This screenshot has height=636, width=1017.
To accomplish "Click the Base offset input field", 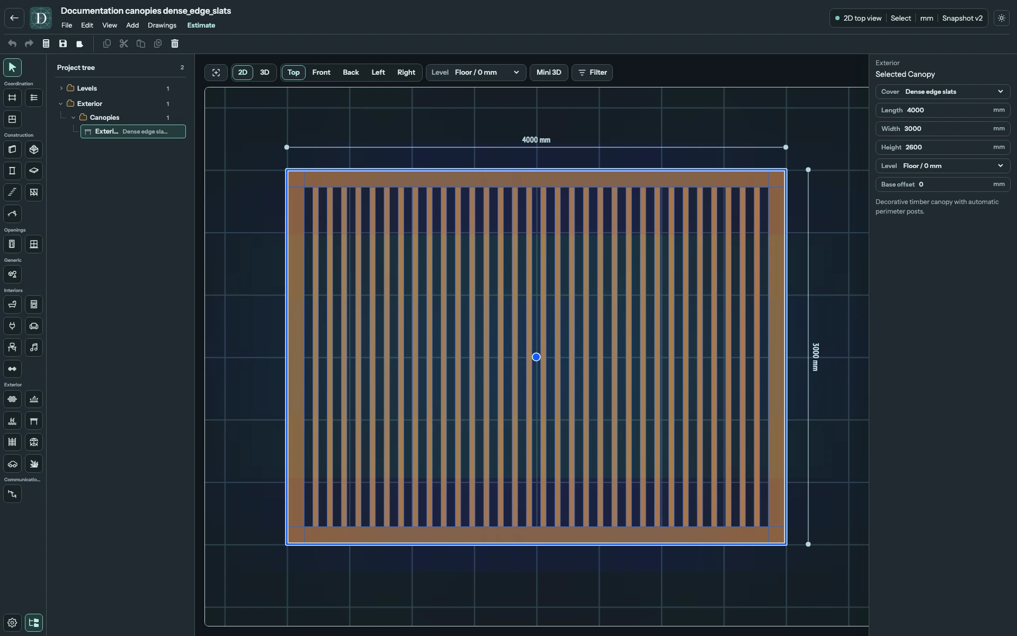I will coord(942,184).
